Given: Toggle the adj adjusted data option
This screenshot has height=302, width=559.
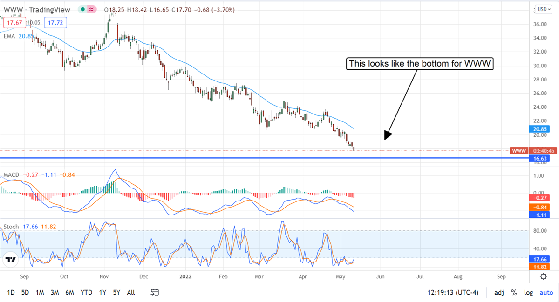Looking at the screenshot, I should click(498, 293).
